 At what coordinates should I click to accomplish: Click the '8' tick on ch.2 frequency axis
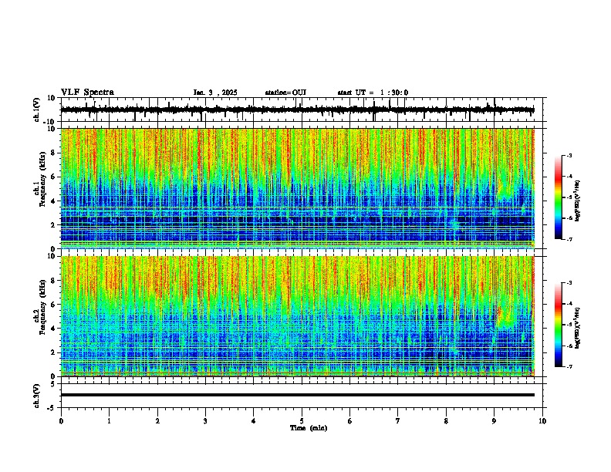click(x=53, y=281)
